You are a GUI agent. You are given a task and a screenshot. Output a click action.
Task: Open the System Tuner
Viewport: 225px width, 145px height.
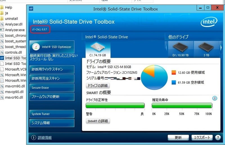pos(52,114)
